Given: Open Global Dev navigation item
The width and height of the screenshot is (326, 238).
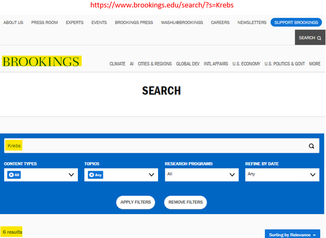Looking at the screenshot, I should 188,64.
